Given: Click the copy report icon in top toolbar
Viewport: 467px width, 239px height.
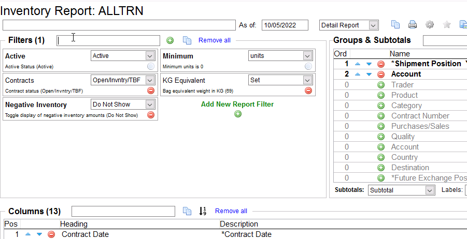Looking at the screenshot, I should tap(395, 25).
